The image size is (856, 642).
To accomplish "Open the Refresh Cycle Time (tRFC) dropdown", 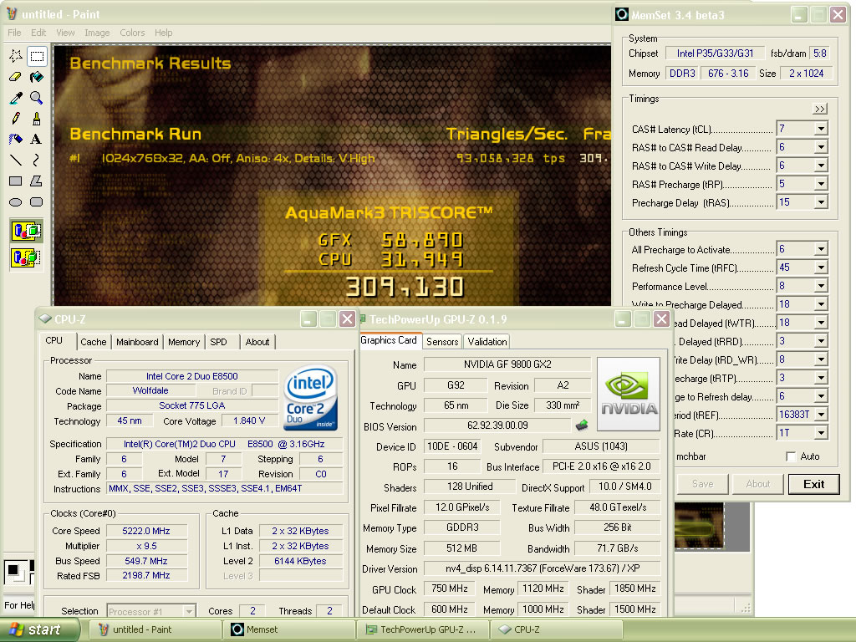I will click(x=821, y=267).
